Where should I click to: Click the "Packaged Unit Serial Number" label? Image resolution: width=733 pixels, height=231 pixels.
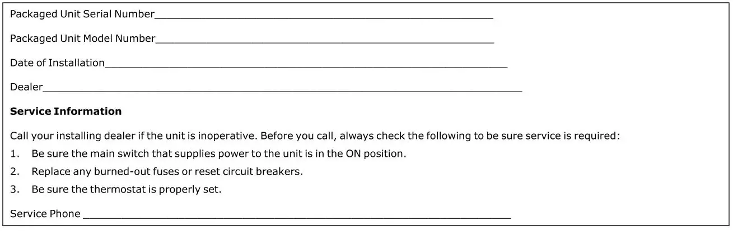click(82, 15)
